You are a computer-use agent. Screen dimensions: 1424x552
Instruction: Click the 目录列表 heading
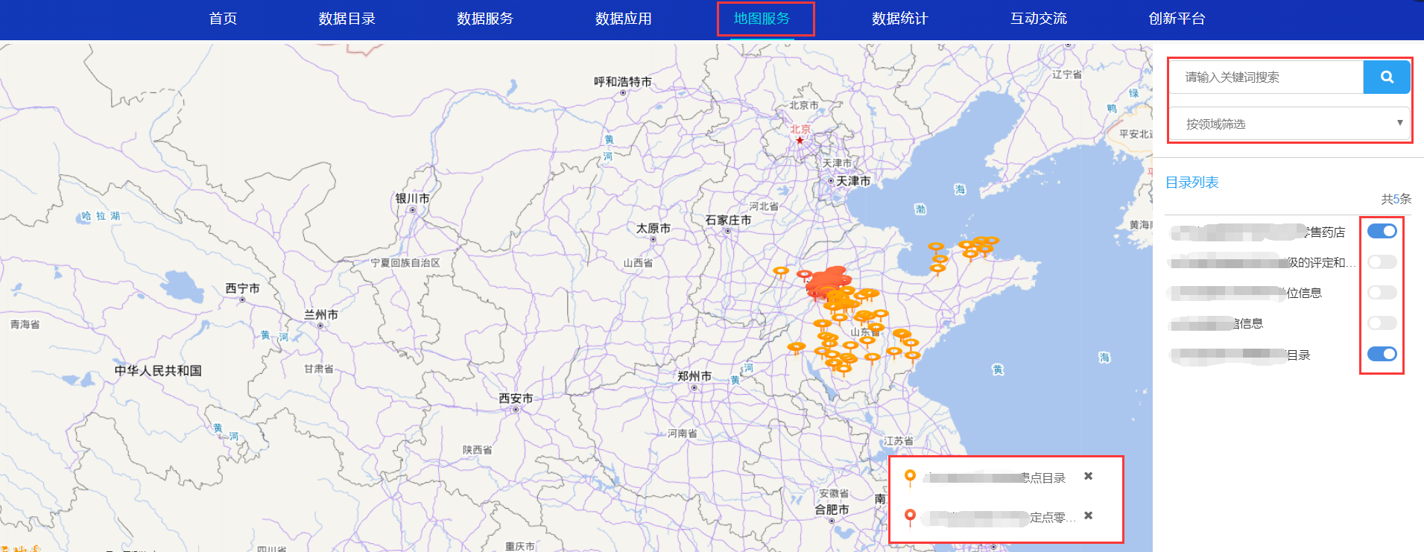point(1192,183)
